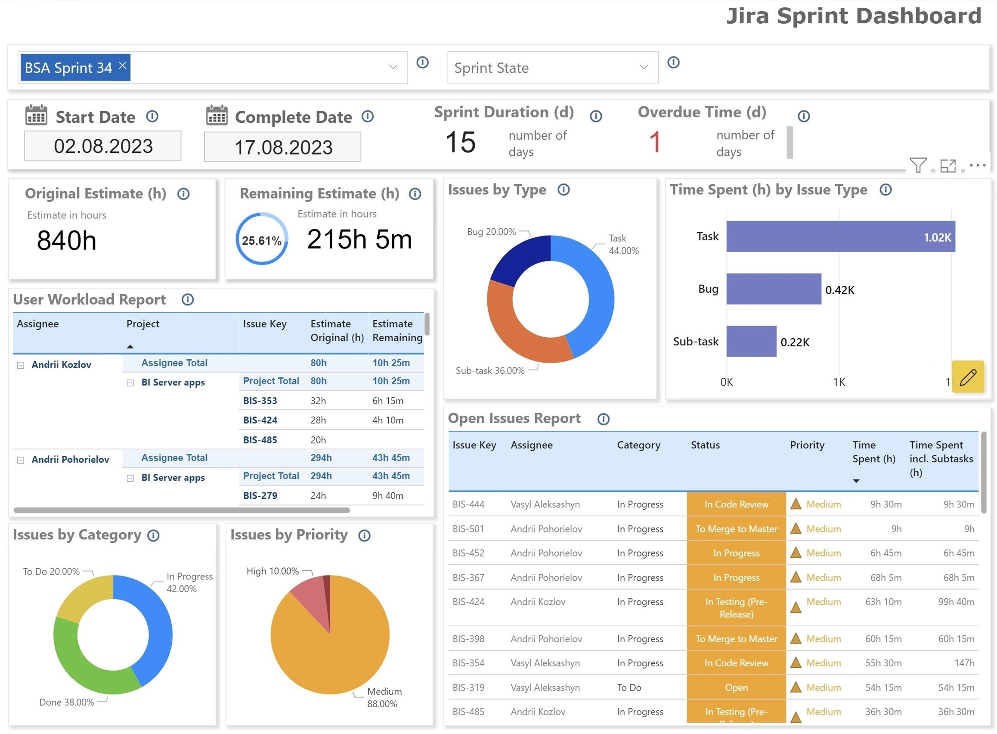997x734 pixels.
Task: Collapse BI Server apps under Andrii Kozlov
Action: point(130,383)
